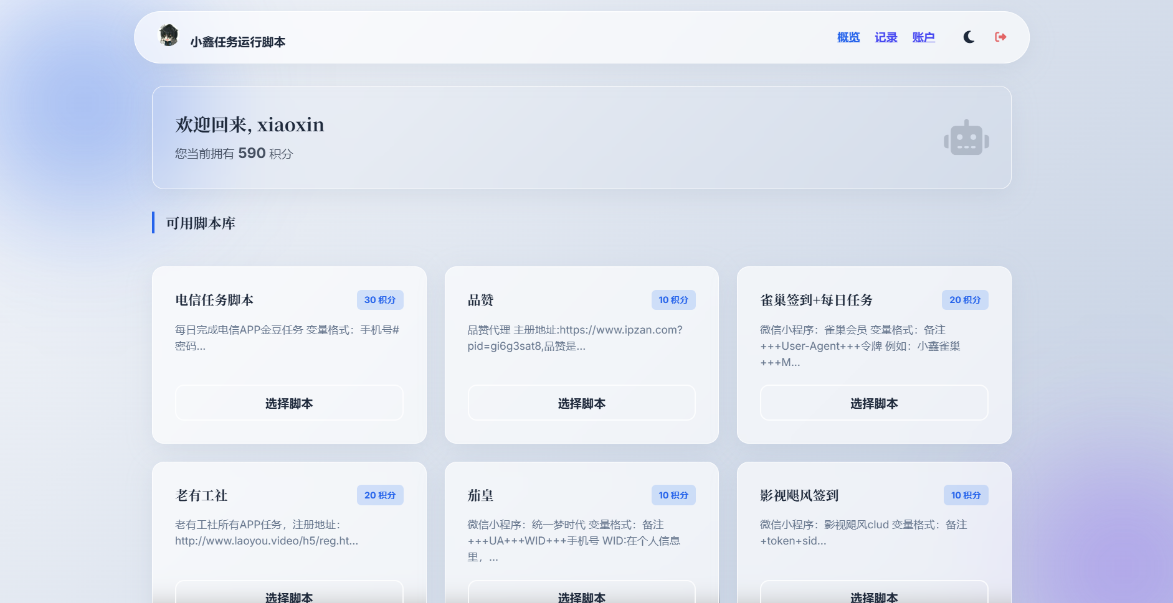Open the 概览 navigation item
This screenshot has height=603, width=1173.
tap(847, 37)
